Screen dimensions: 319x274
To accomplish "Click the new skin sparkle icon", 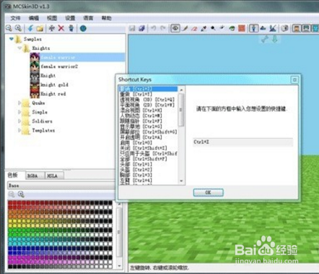I will click(x=52, y=28).
